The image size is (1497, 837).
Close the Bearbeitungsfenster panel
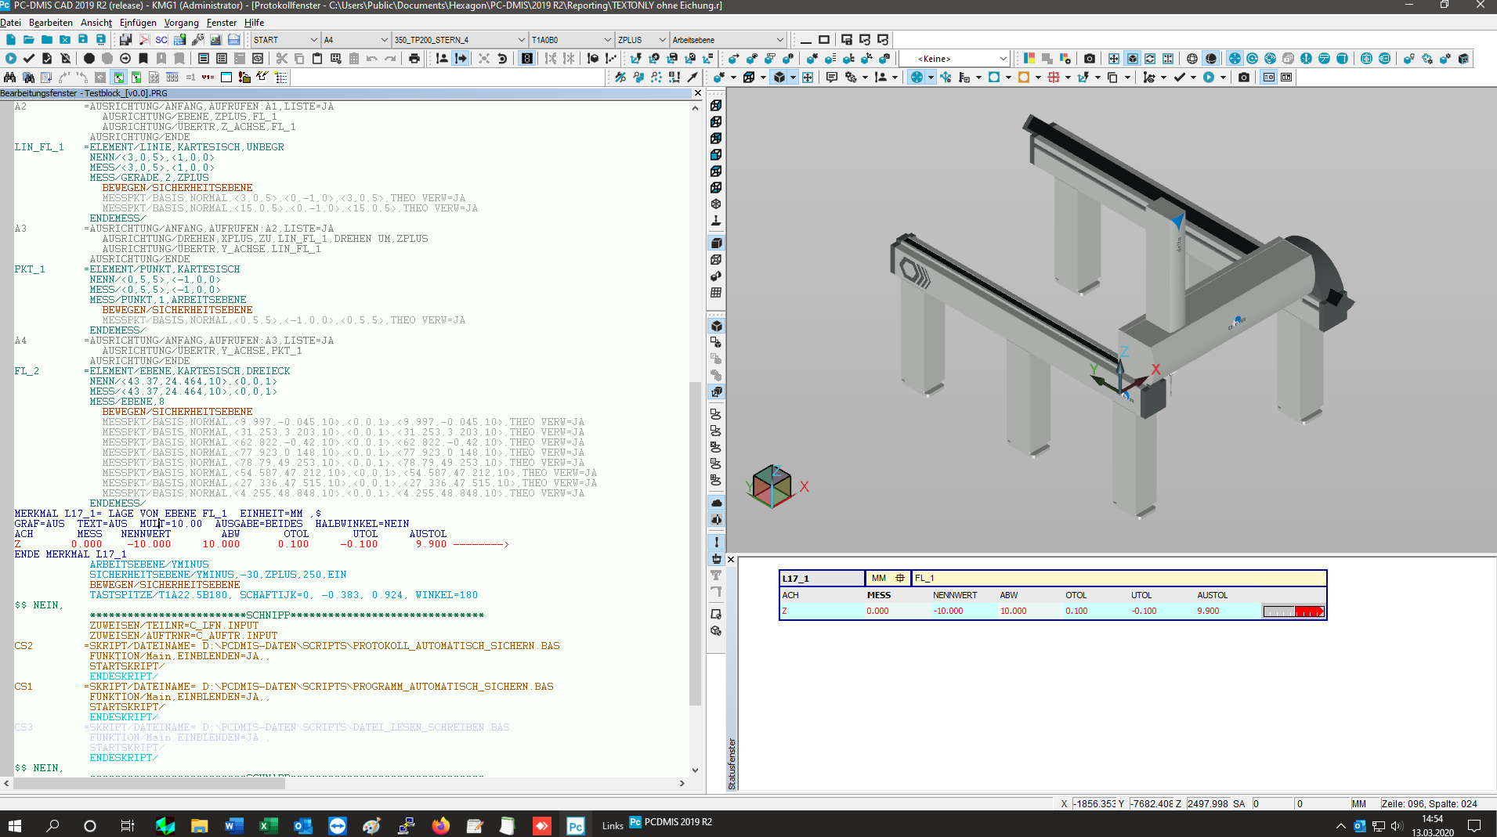(698, 92)
